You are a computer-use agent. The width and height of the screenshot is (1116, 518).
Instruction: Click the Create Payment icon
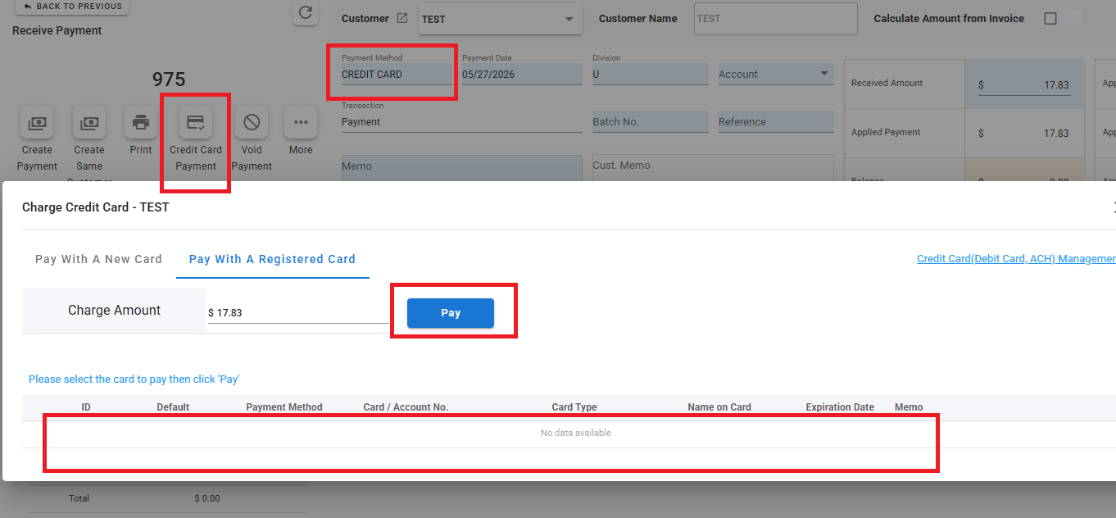point(37,123)
